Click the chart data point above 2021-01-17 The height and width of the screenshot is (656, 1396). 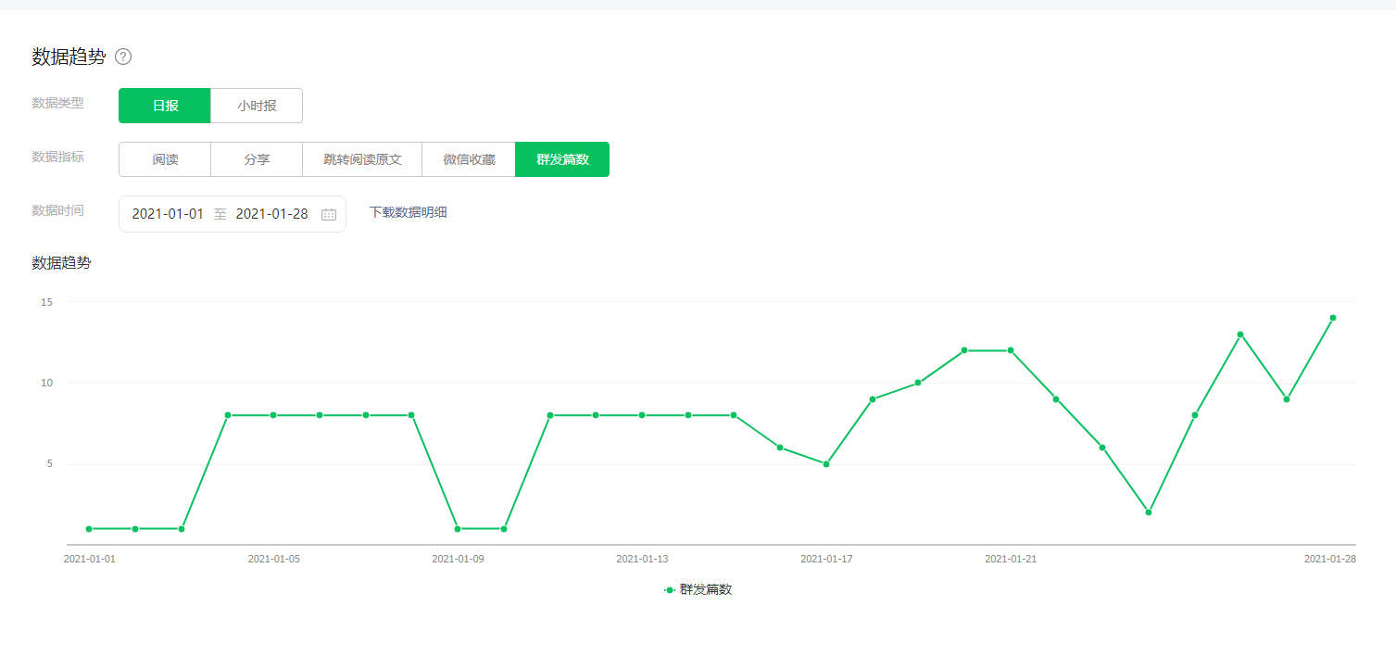coord(826,464)
